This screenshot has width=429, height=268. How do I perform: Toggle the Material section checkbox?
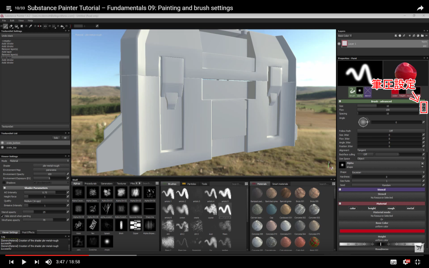point(340,204)
